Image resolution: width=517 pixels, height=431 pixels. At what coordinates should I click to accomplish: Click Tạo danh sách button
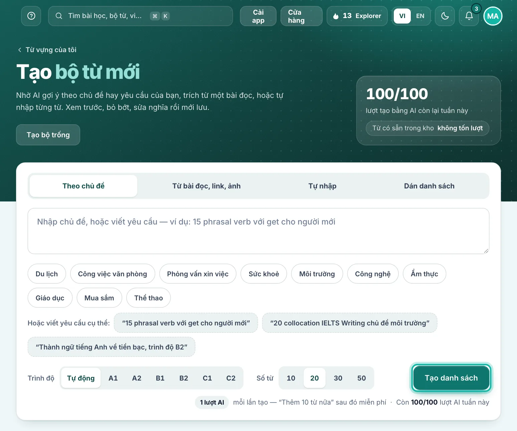click(x=451, y=378)
